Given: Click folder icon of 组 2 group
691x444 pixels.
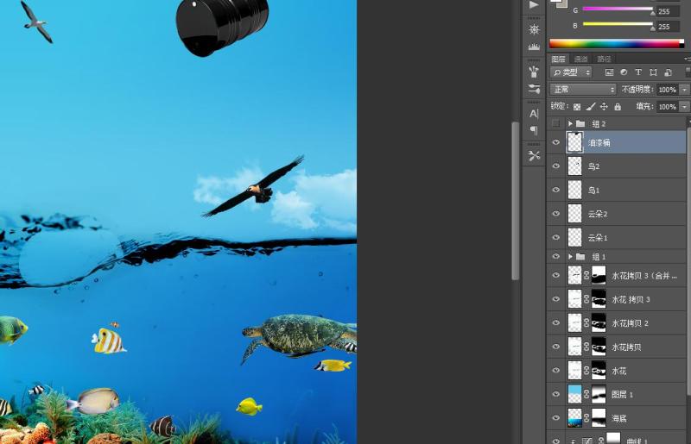Looking at the screenshot, I should tap(580, 123).
